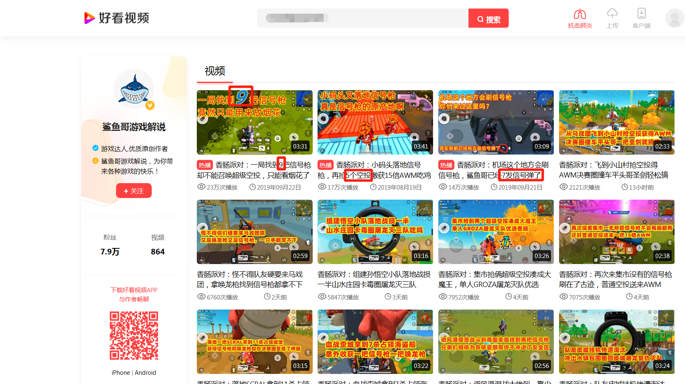The width and height of the screenshot is (685, 384).
Task: Click the 7952次播放 view count
Action: tap(459, 297)
